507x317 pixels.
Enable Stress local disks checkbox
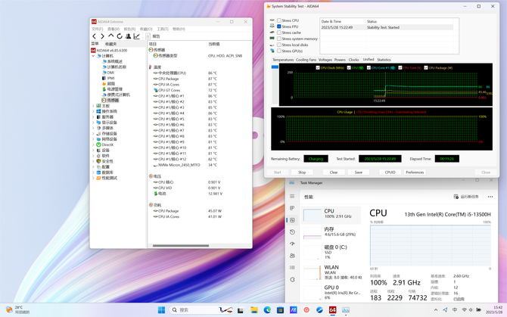point(279,45)
